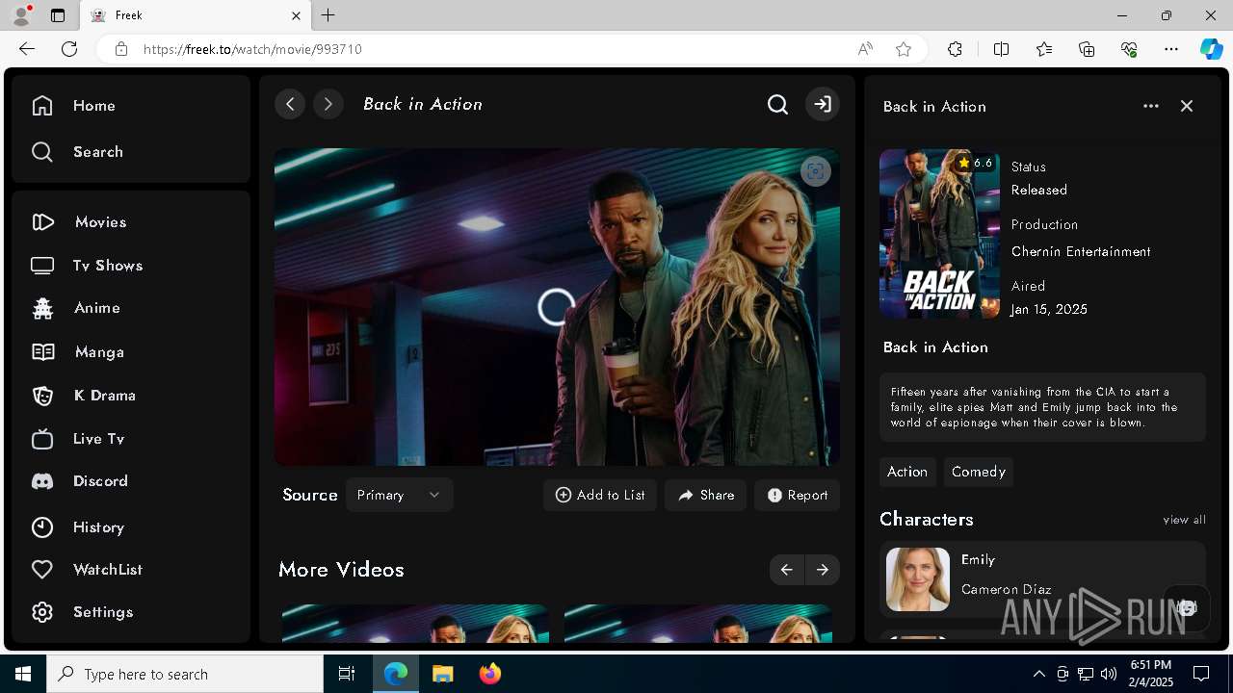Screen dimensions: 1233x693
Task: Open the Source Primary dropdown
Action: (x=399, y=495)
